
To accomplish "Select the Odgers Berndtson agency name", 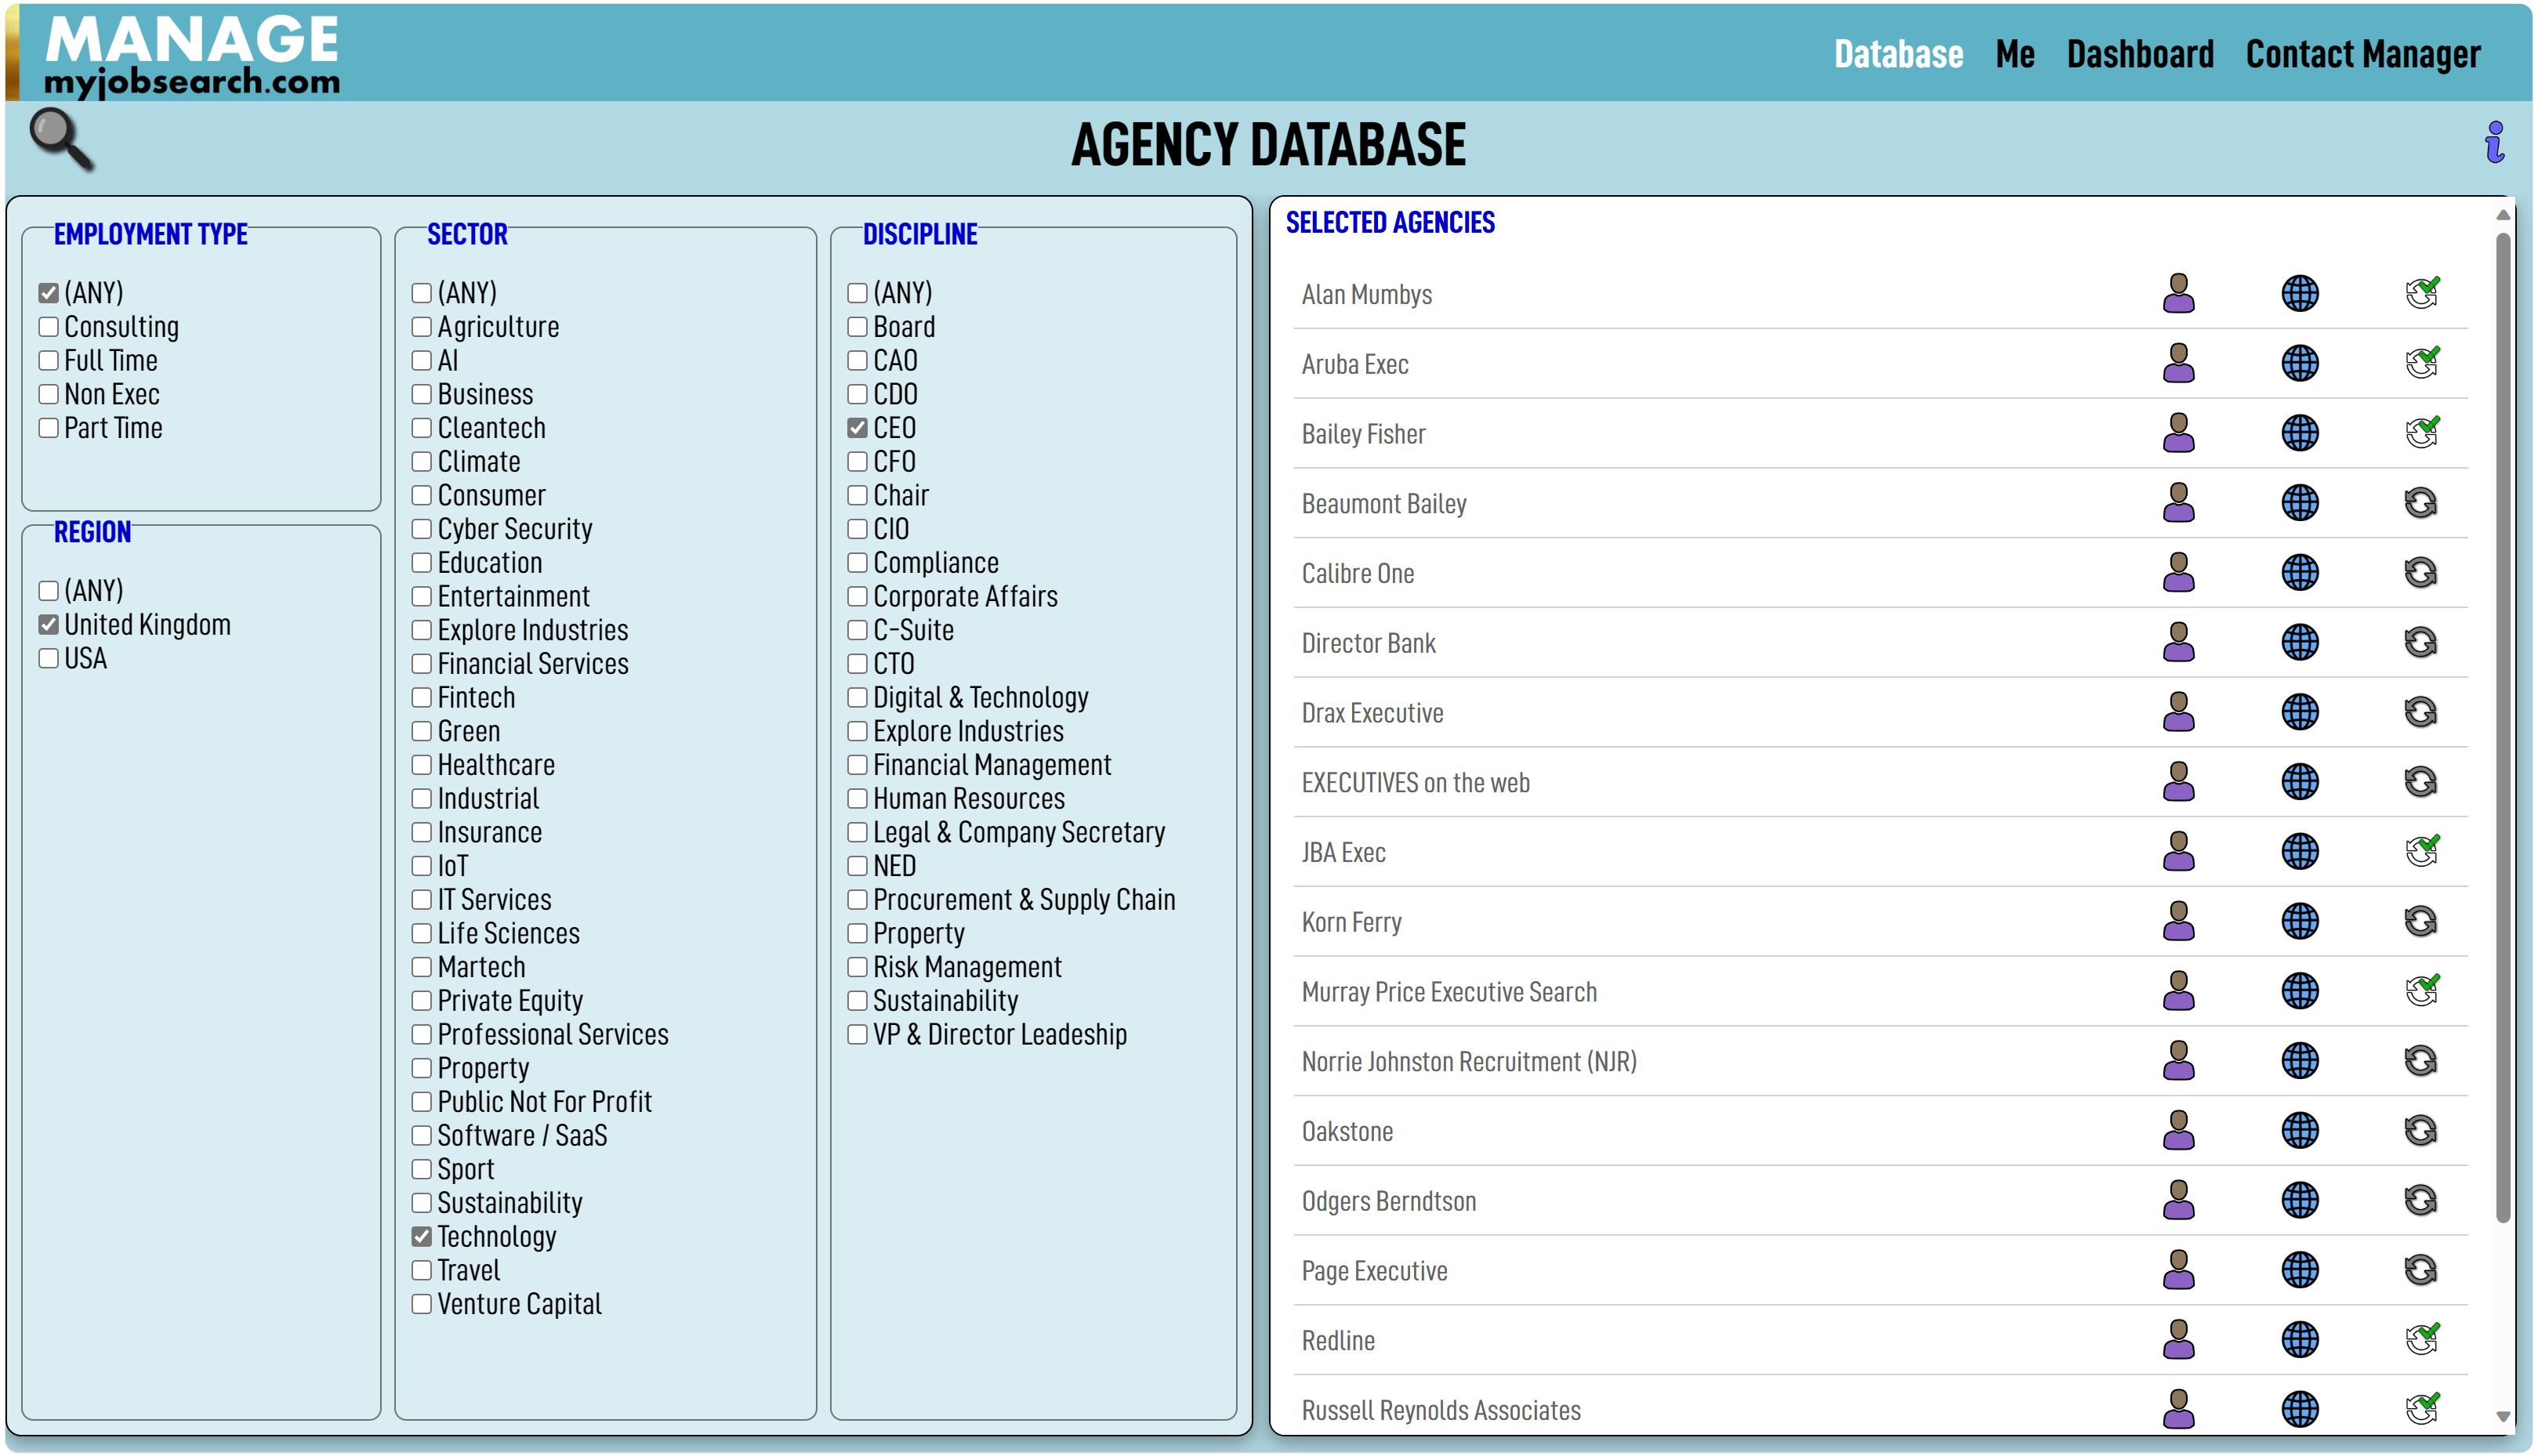I will pos(1388,1202).
